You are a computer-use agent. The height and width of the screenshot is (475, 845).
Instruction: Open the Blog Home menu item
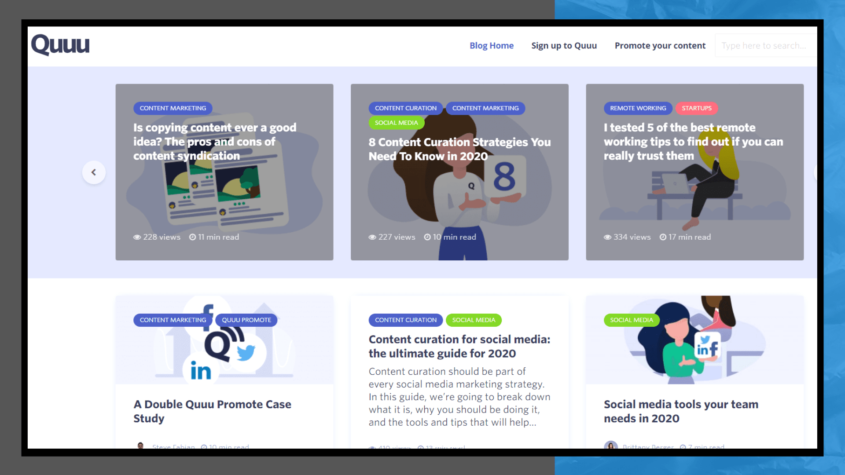[491, 46]
